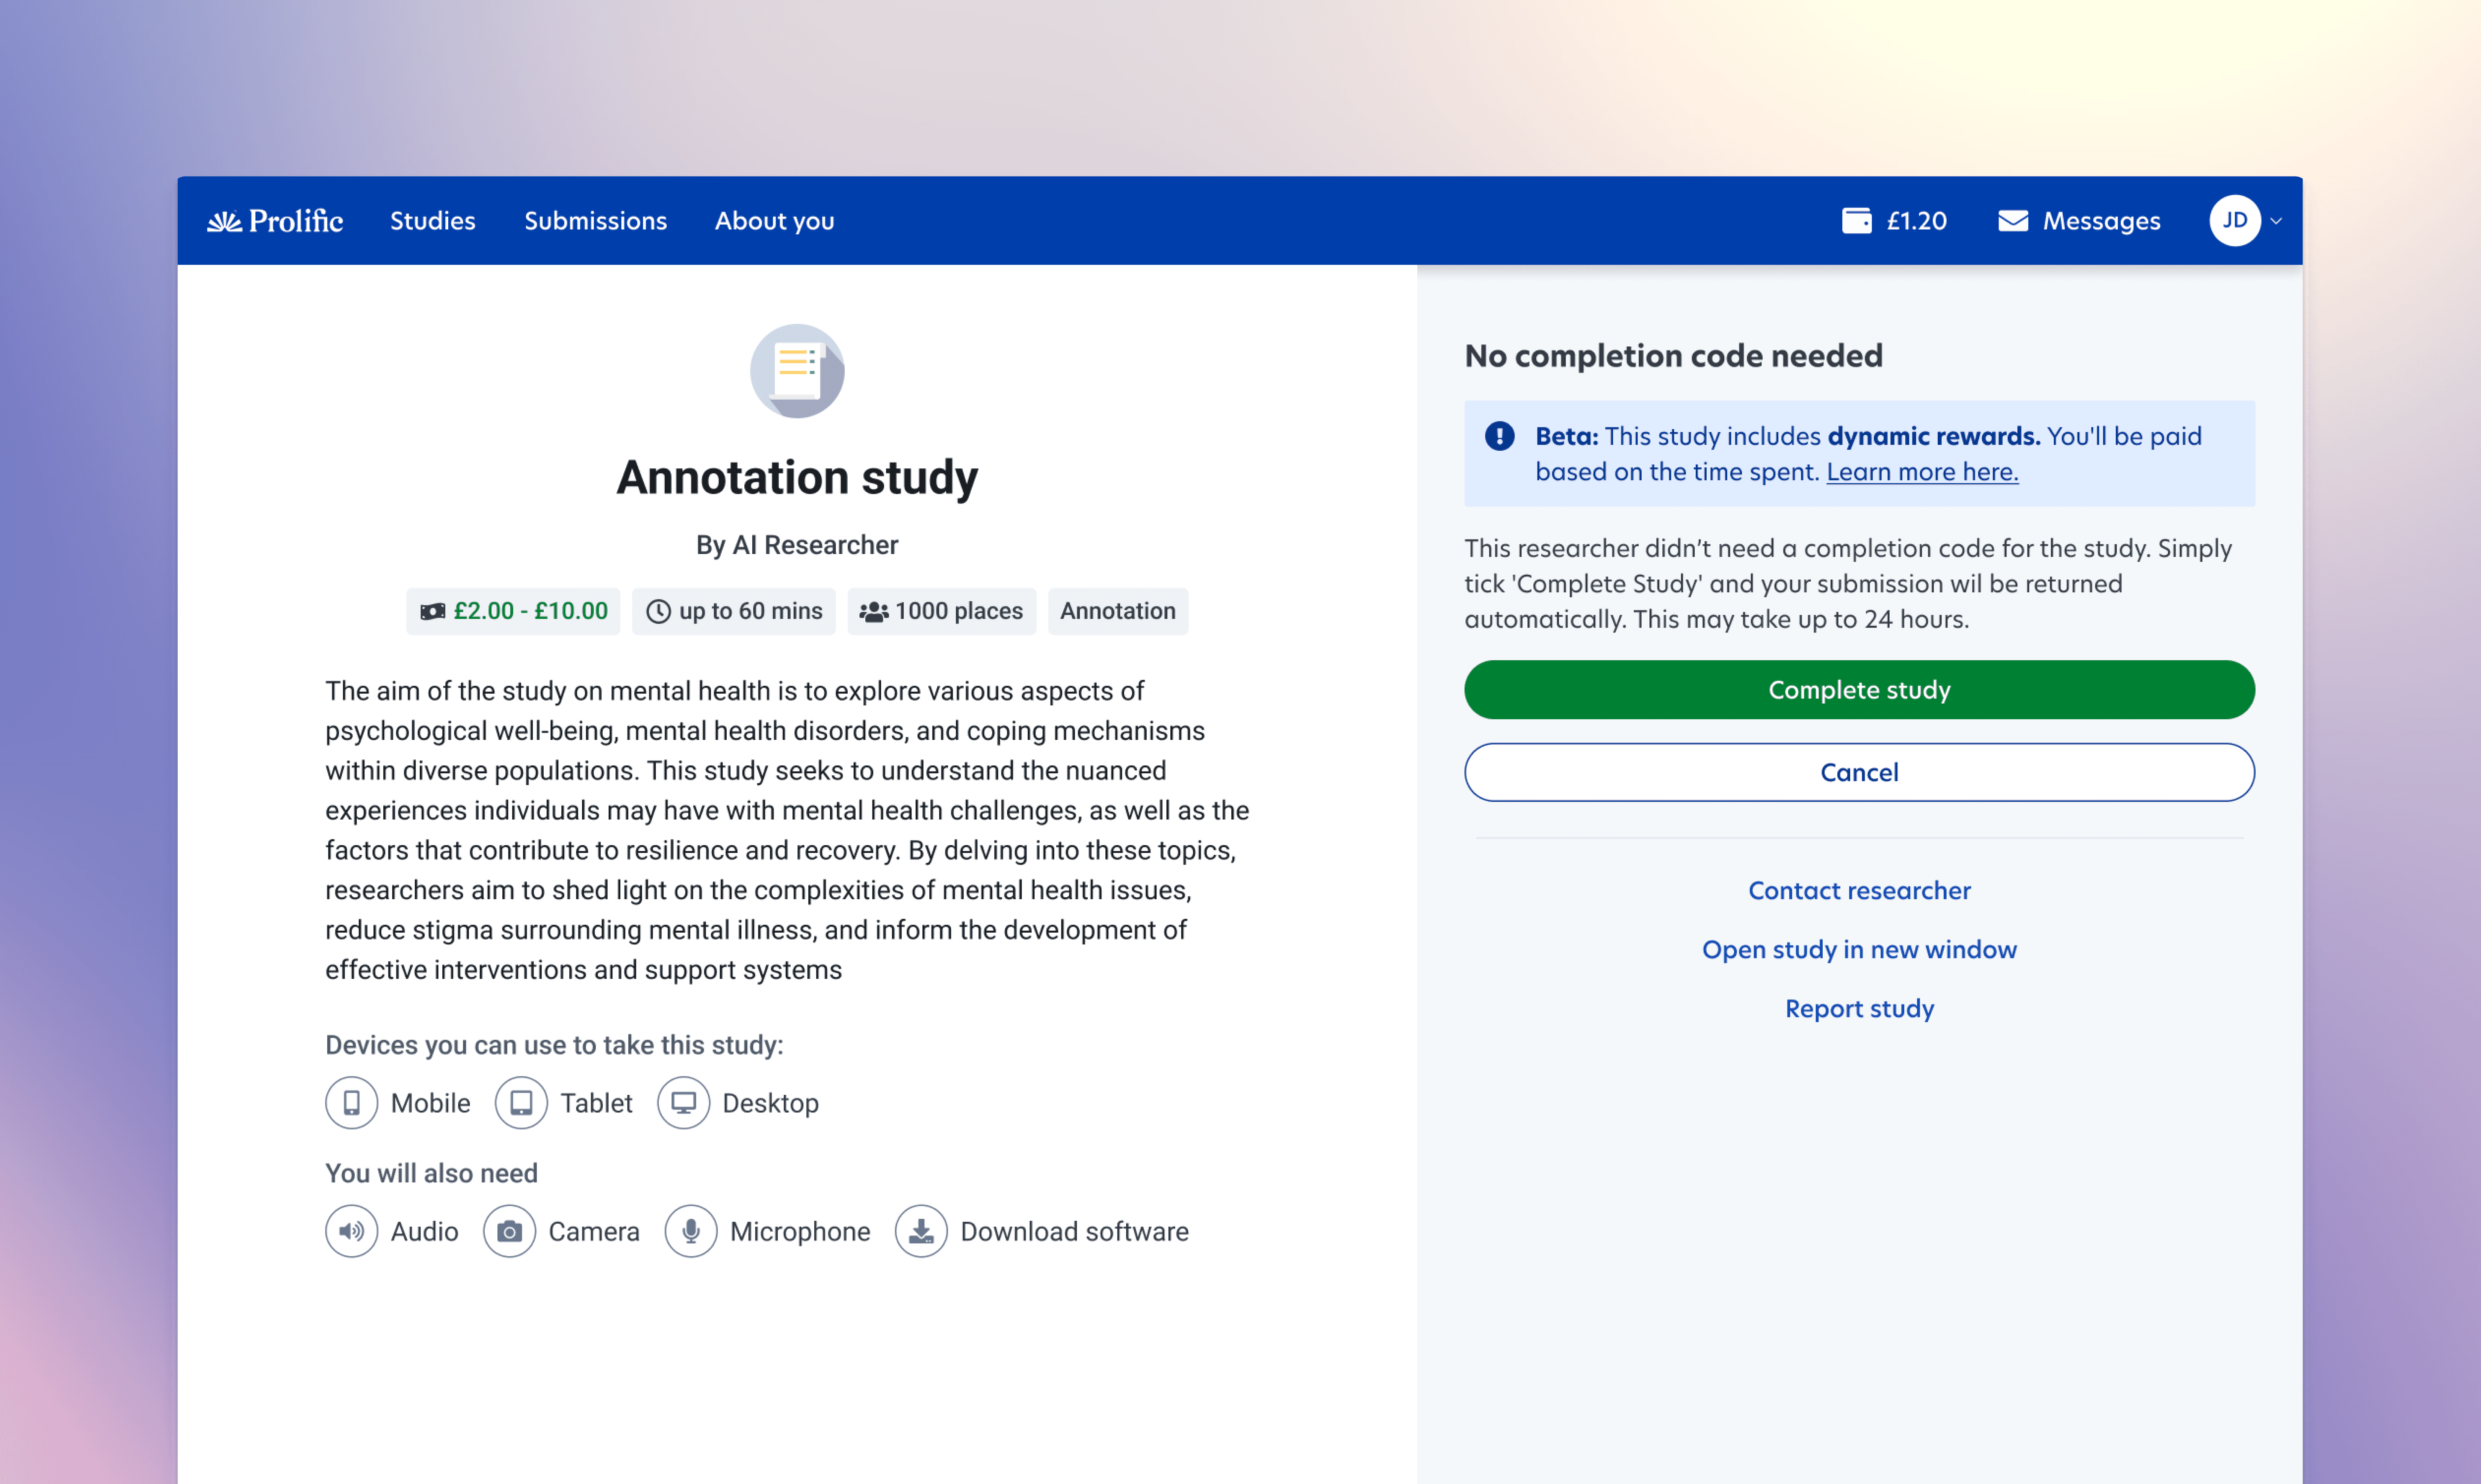2481x1484 pixels.
Task: Click the annotation study document icon
Action: [797, 371]
